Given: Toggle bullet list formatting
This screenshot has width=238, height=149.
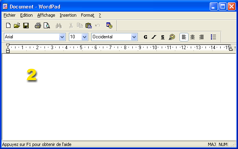Looking at the screenshot, I should [213, 37].
